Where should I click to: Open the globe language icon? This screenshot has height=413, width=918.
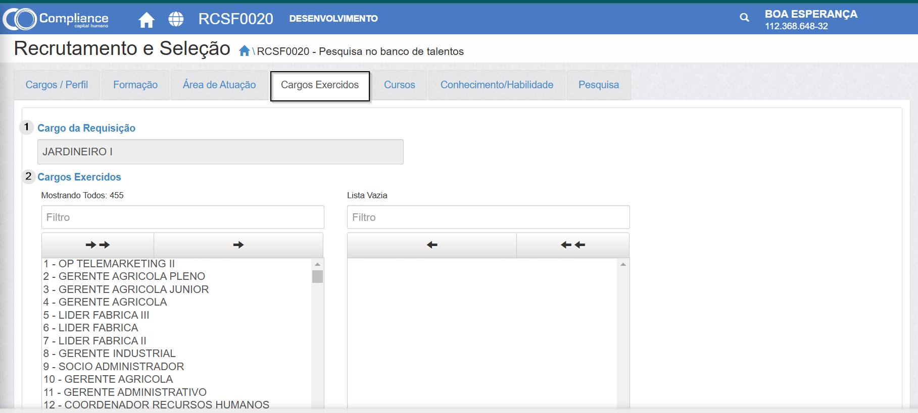pos(176,19)
